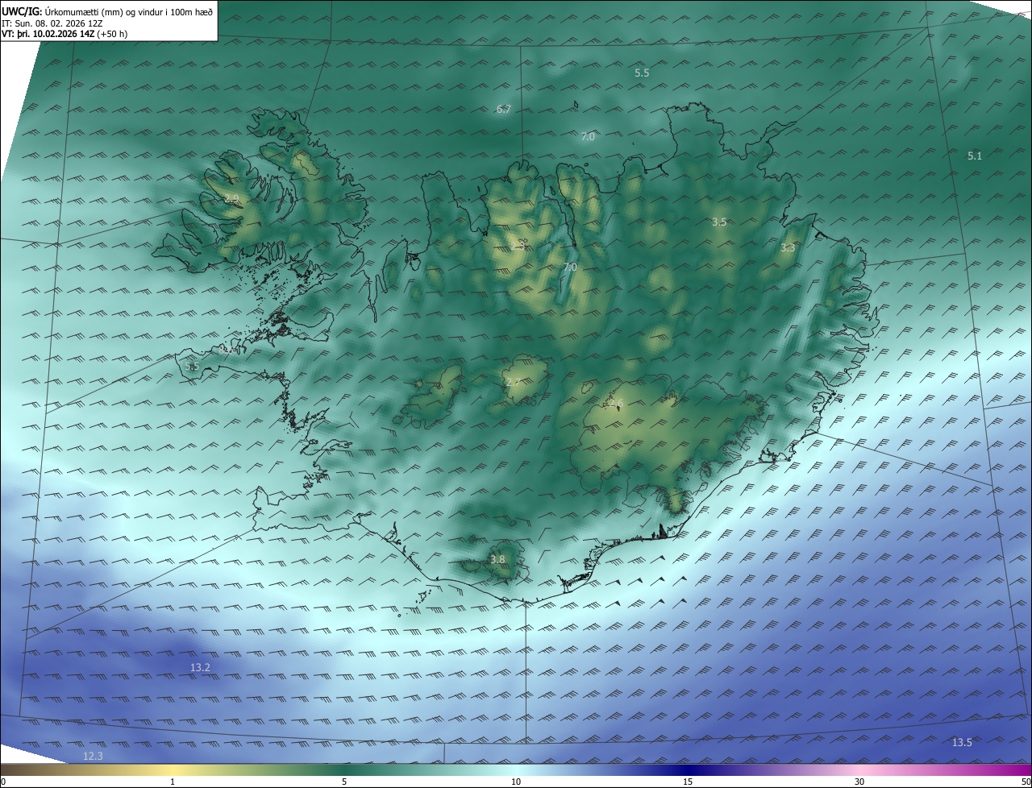Screen dimensions: 1032x788
Task: Click the 2.6 value on Vatnajökull glacier
Action: coord(616,404)
